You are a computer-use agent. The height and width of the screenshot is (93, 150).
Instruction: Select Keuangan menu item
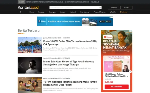52,12
